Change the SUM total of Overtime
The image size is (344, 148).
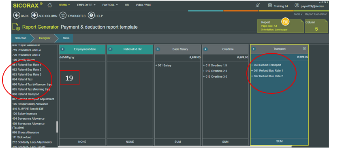pyautogui.click(x=225, y=142)
